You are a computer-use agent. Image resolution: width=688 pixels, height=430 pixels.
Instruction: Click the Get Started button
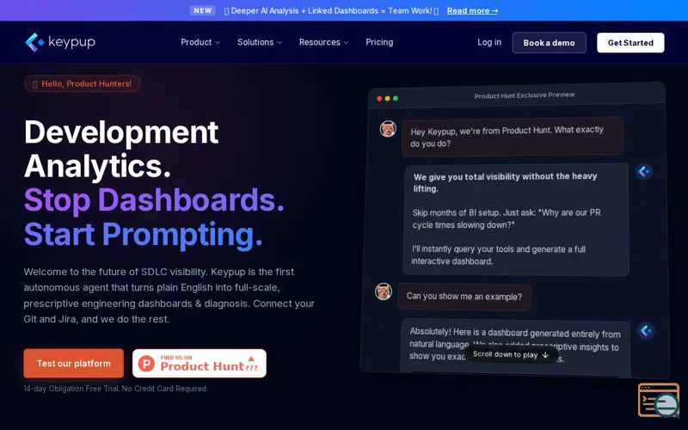coord(630,42)
